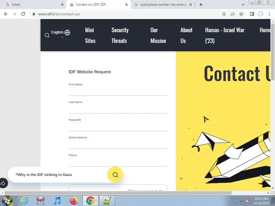Reload the IDF contact page
The image size is (275, 206).
(x=23, y=14)
